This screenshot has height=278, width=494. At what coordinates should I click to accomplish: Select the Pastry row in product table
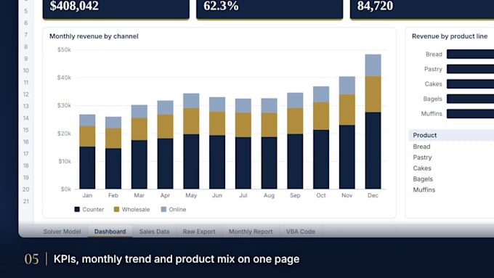coord(451,158)
